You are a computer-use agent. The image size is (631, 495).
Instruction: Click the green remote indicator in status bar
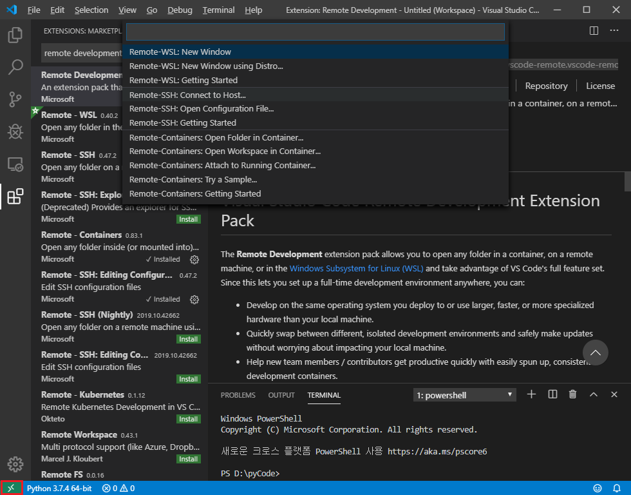pyautogui.click(x=12, y=488)
